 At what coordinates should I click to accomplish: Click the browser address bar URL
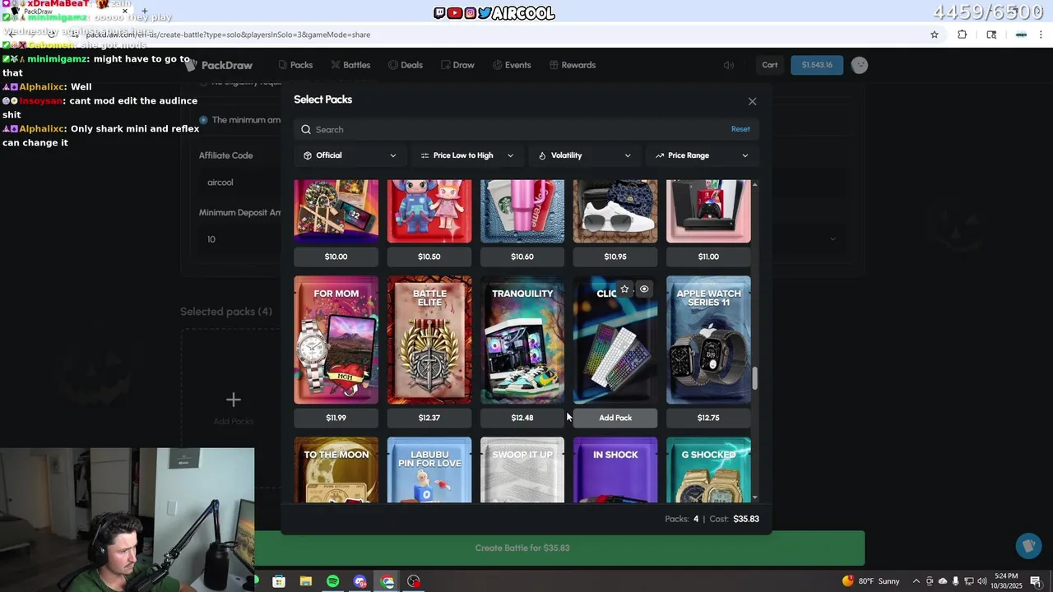coord(228,35)
